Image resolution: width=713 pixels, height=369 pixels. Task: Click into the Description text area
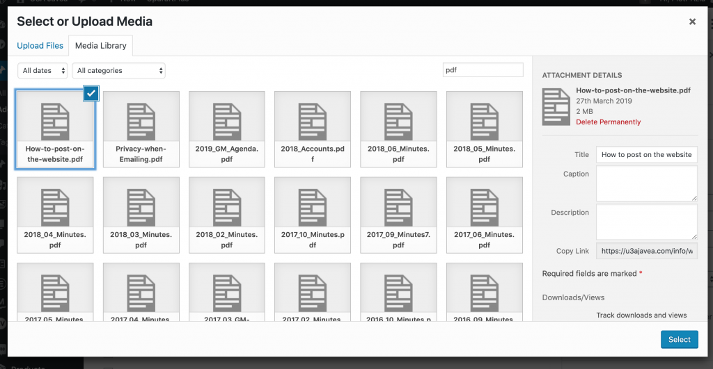647,222
